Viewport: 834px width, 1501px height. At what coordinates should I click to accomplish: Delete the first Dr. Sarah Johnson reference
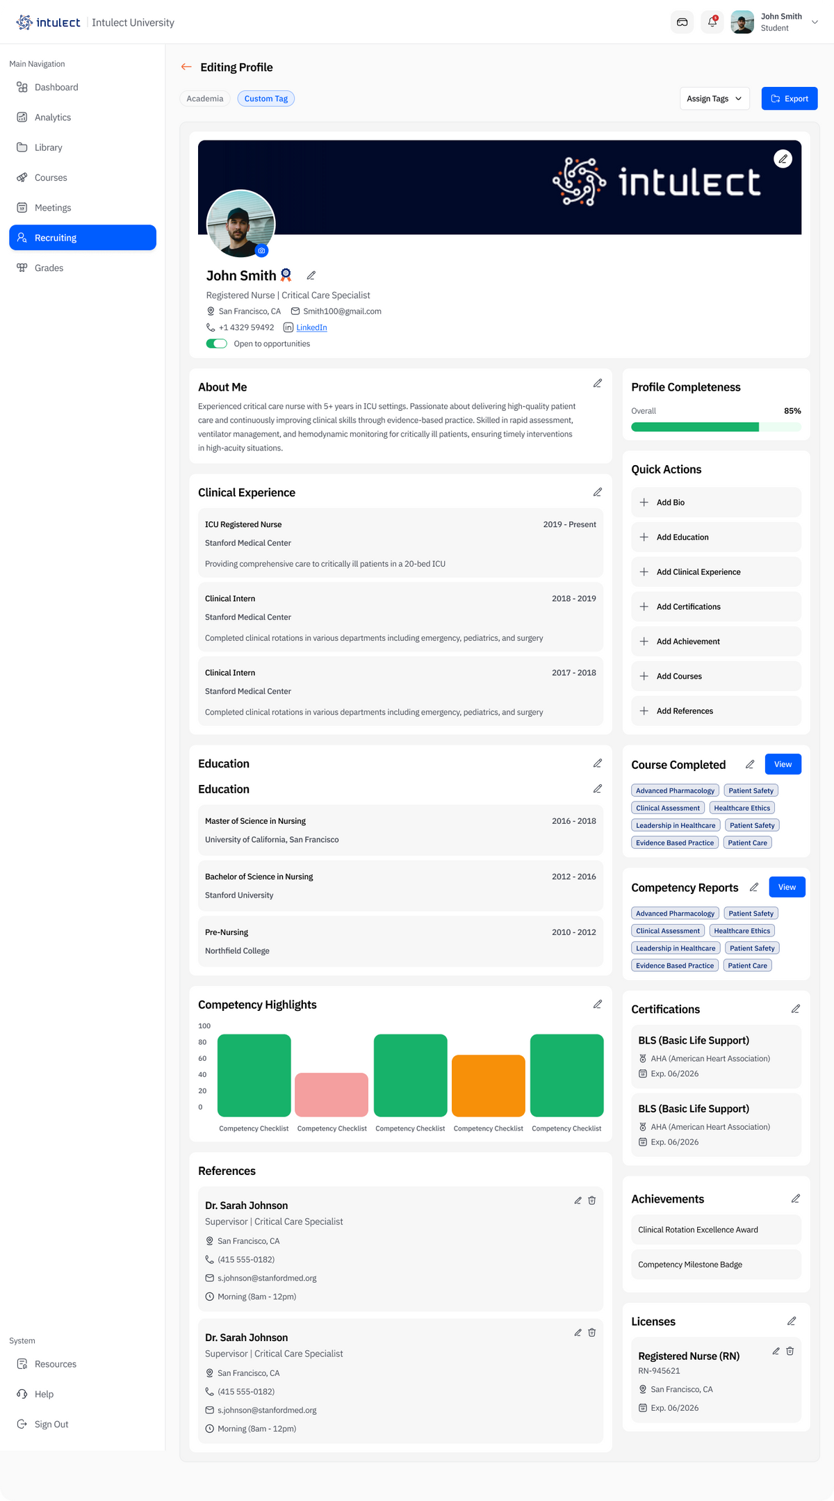coord(592,1201)
